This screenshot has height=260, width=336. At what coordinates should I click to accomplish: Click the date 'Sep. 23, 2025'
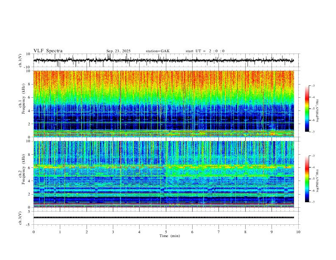tap(118, 51)
